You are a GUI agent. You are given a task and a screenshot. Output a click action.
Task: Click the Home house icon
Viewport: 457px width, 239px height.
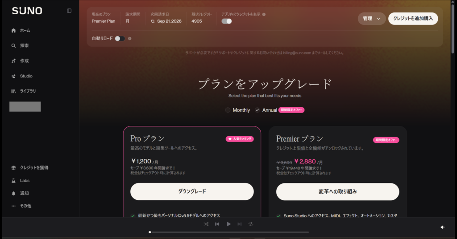click(x=13, y=31)
